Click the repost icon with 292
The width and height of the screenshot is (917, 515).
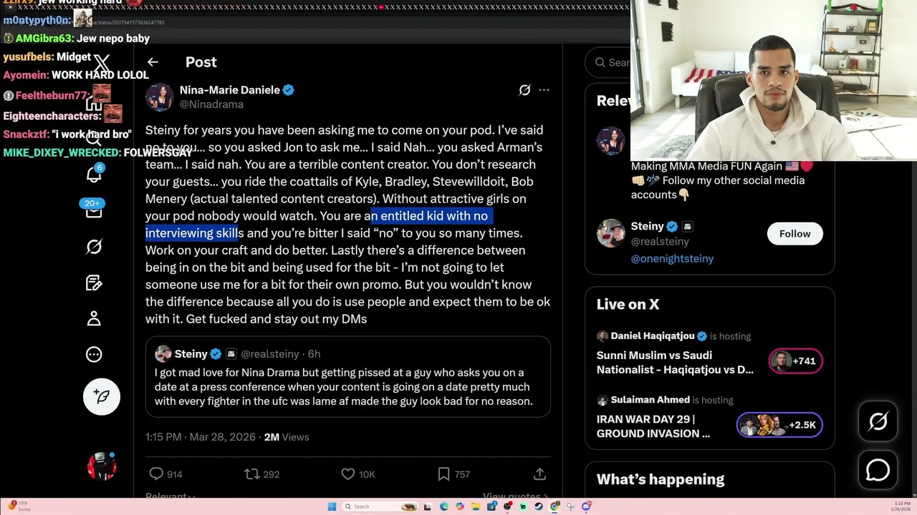click(x=251, y=474)
